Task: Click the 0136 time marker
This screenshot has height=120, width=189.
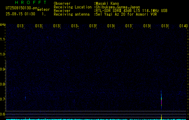Action: [111, 26]
